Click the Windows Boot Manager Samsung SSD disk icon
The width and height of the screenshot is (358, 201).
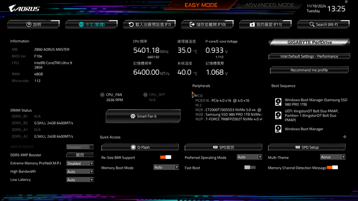(x=278, y=102)
